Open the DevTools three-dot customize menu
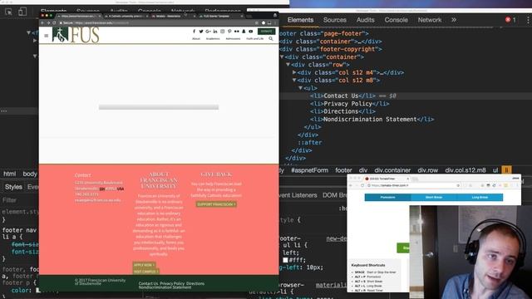532x299 pixels. [528, 20]
